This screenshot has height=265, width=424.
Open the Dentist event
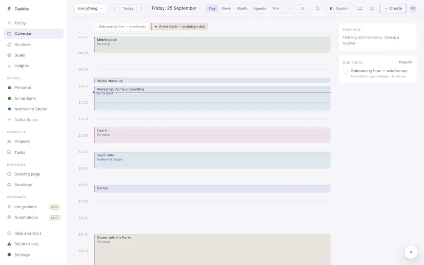pyautogui.click(x=212, y=189)
